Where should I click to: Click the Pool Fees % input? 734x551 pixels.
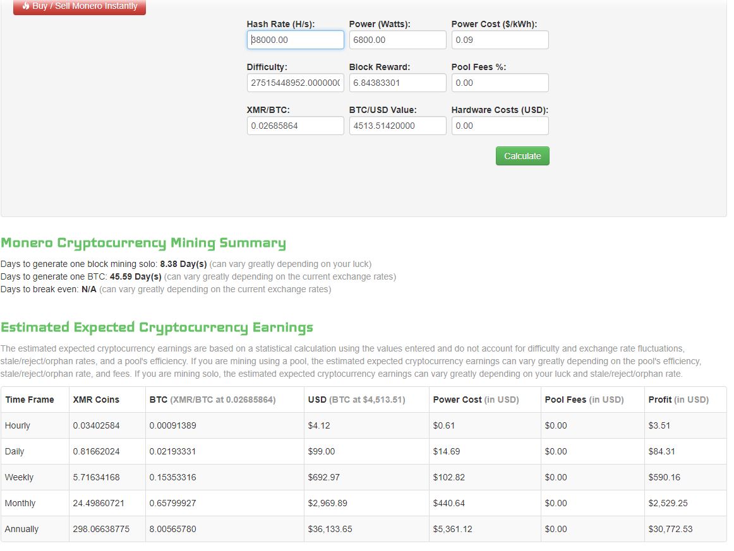[500, 83]
